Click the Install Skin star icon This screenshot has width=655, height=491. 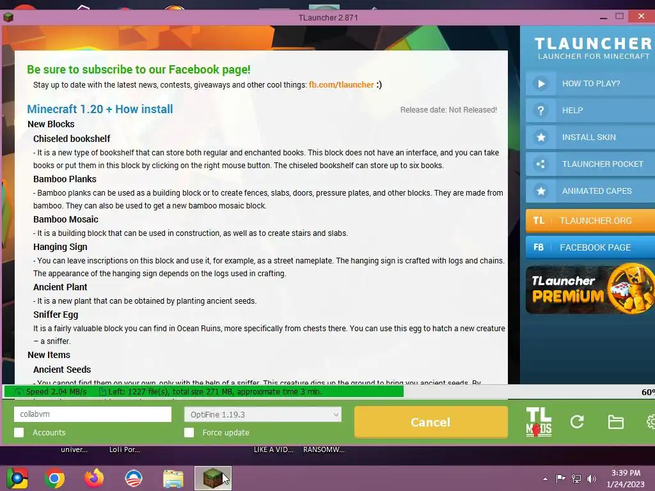tap(541, 137)
